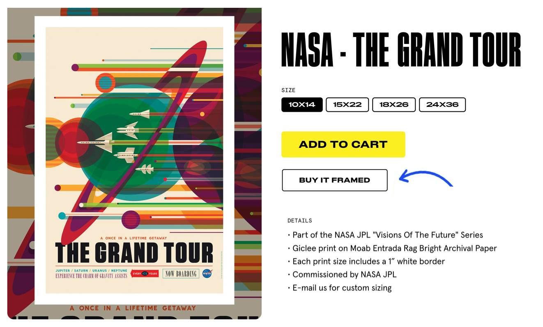The height and width of the screenshot is (327, 543).
Task: Click the striped purple planet near poster bottom
Action: pyautogui.click(x=131, y=219)
